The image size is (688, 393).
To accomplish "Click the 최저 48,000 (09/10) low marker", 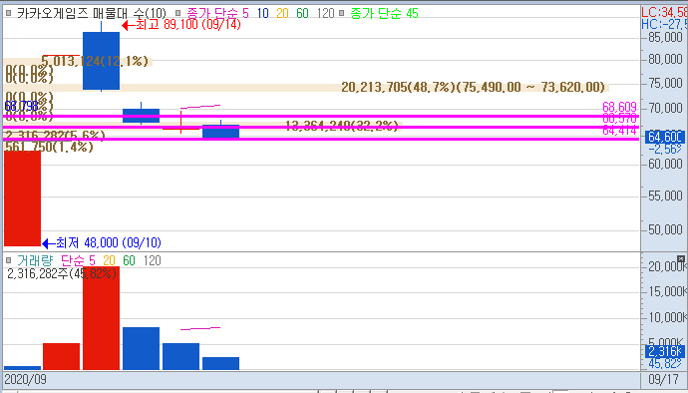I will 102,242.
